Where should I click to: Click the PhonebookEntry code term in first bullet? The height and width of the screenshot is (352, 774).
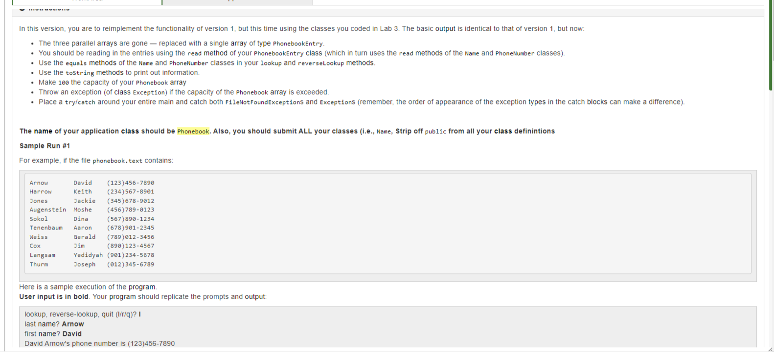[x=298, y=43]
